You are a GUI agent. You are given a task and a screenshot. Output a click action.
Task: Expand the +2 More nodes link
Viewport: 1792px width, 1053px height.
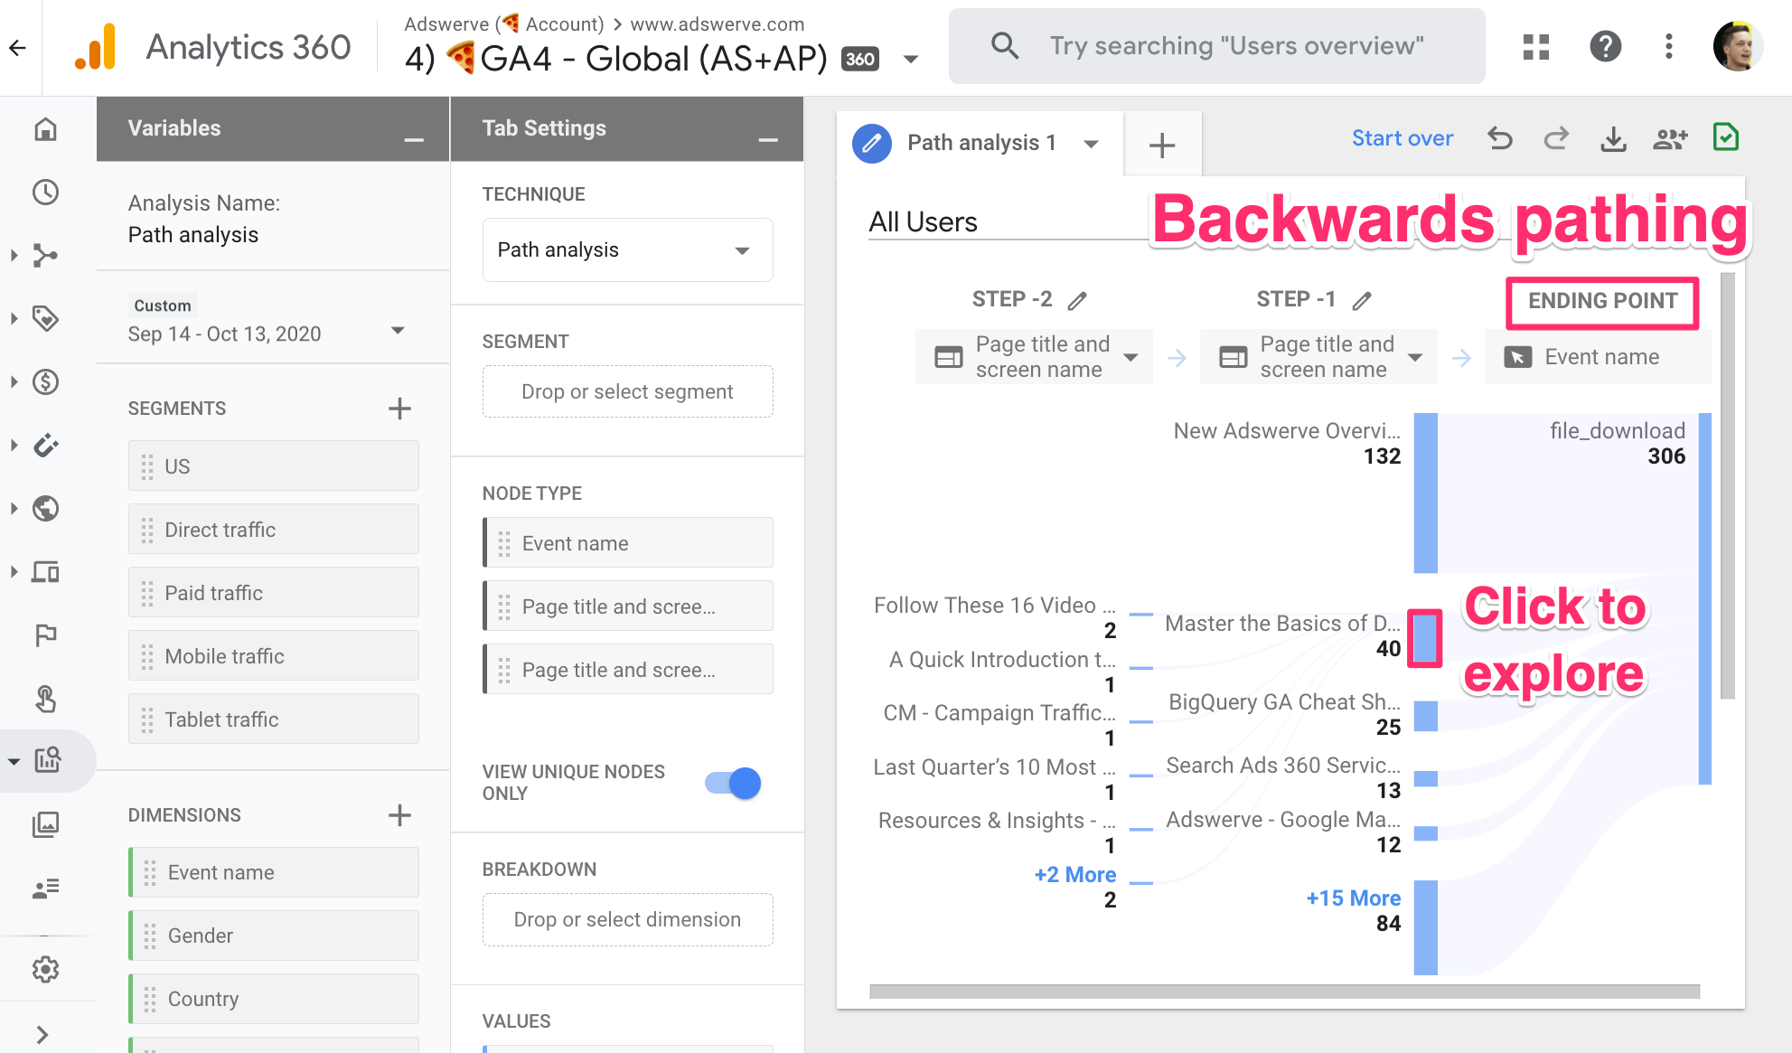pos(1074,875)
